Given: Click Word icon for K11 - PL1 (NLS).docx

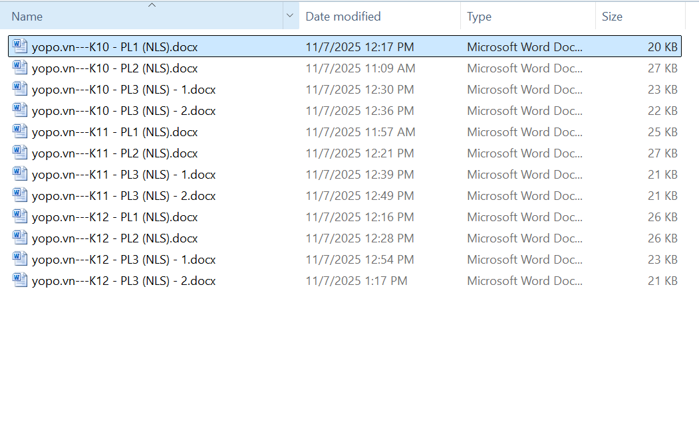Looking at the screenshot, I should coord(20,132).
